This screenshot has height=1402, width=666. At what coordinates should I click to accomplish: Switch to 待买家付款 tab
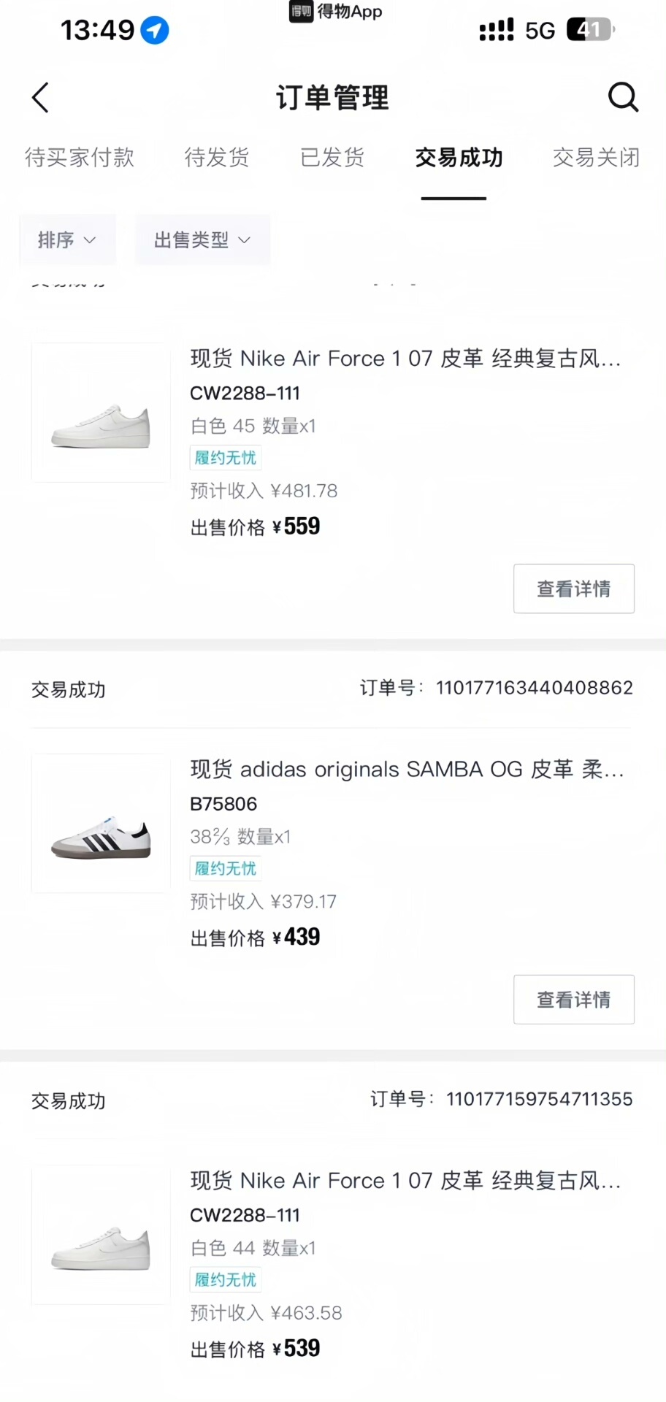pos(80,158)
